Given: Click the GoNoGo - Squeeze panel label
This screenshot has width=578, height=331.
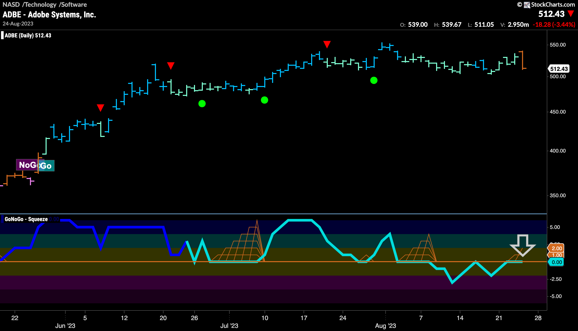Looking at the screenshot, I should [26, 219].
